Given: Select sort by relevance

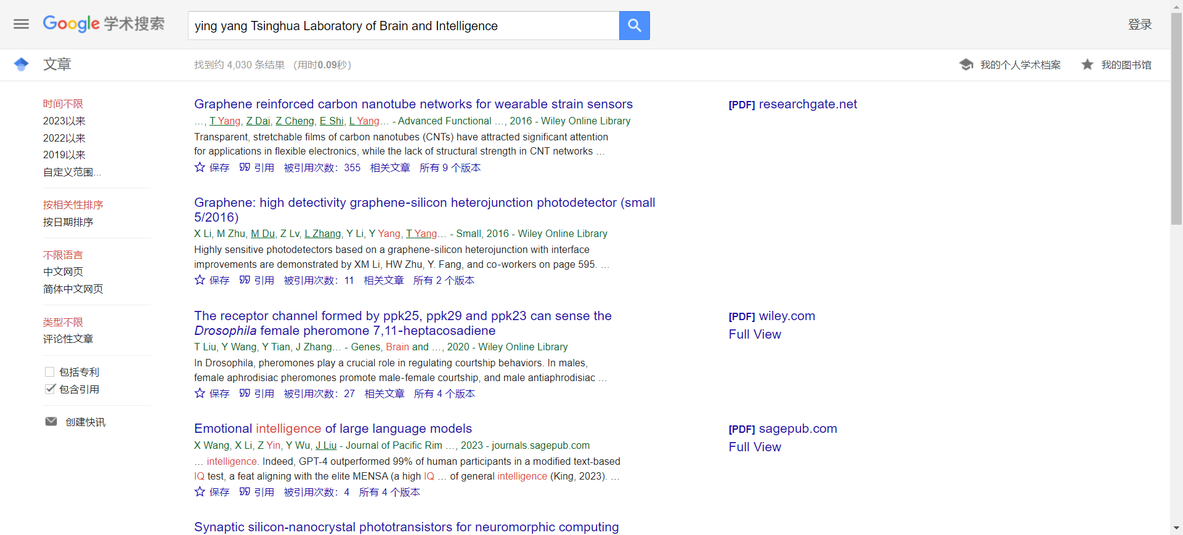Looking at the screenshot, I should pos(73,204).
